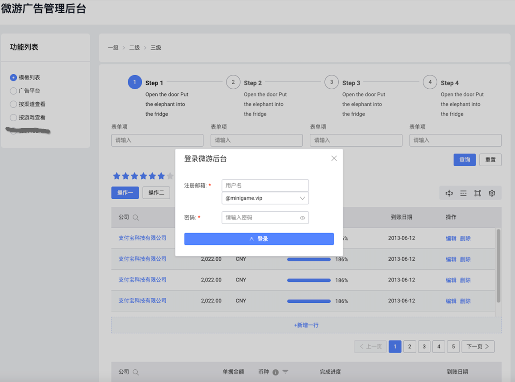Open the filter icon beside 币种 column
Image resolution: width=515 pixels, height=382 pixels.
(x=286, y=372)
